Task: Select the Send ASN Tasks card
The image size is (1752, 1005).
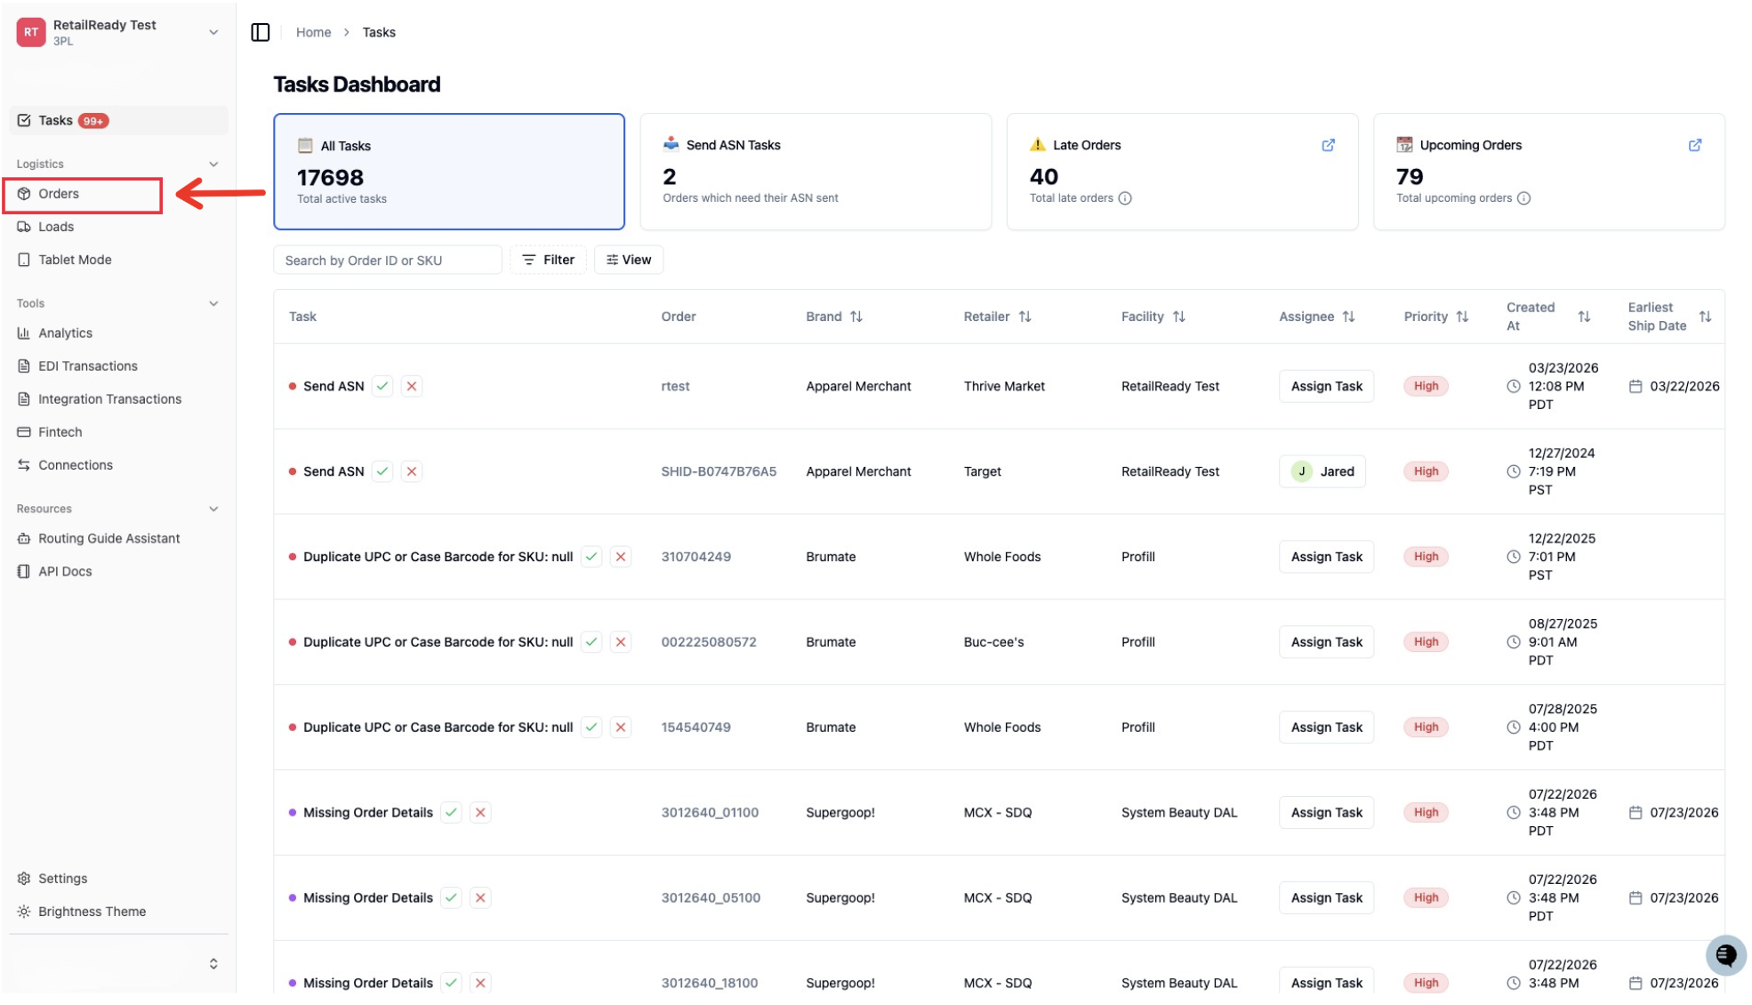Action: coord(816,172)
